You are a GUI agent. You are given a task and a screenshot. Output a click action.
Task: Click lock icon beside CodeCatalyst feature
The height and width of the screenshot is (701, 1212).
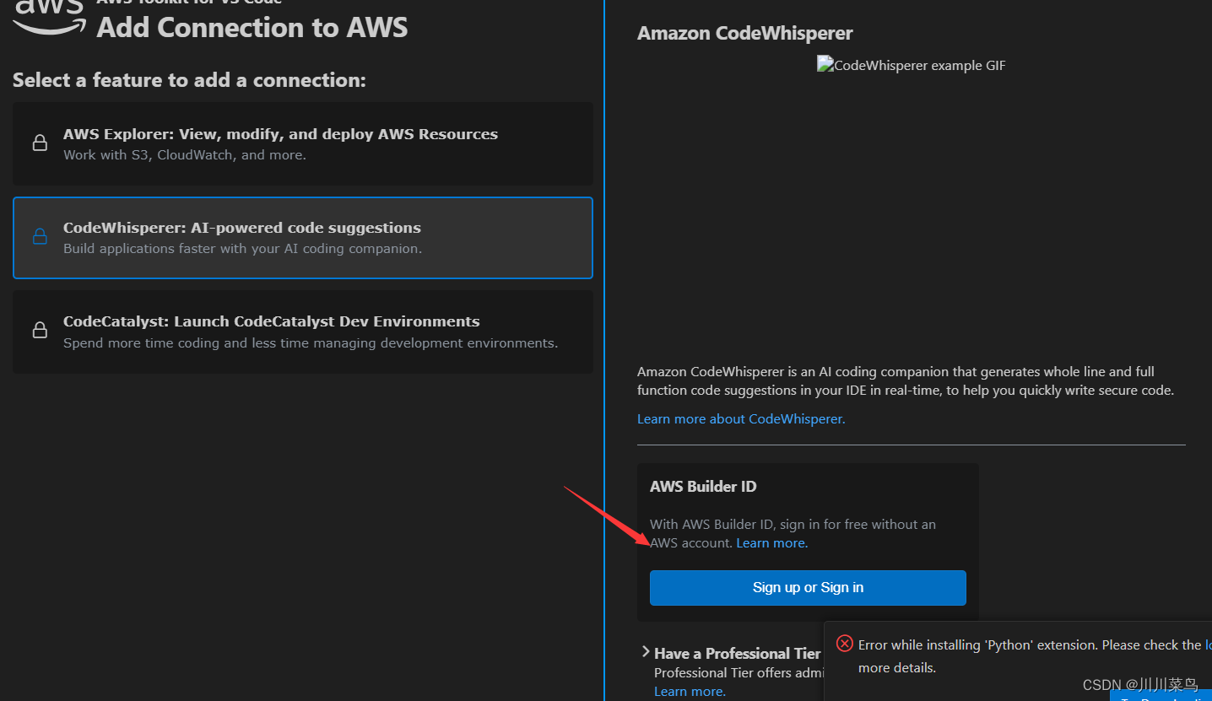pyautogui.click(x=40, y=330)
